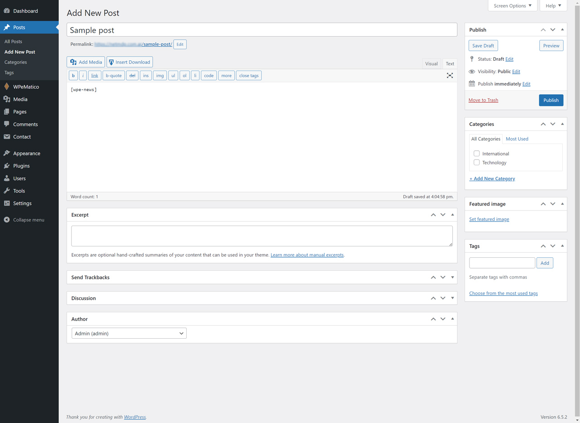580x423 pixels.
Task: Move Featured image box up
Action: click(x=543, y=204)
